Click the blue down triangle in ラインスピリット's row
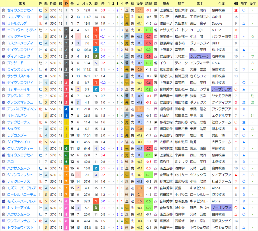This screenshot has height=231, width=258. pos(244,70)
